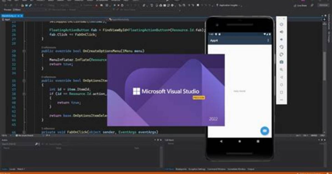Click the Send Feedback icon beside Live Share
This screenshot has height=174, width=332.
pos(312,6)
